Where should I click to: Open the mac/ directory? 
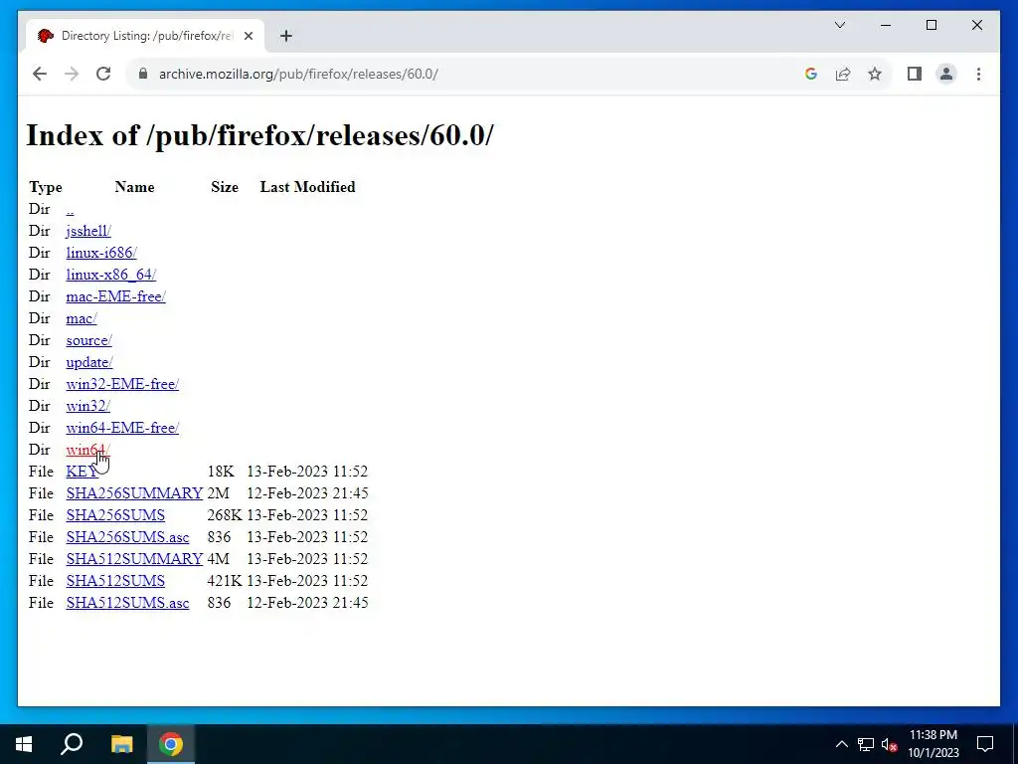[x=82, y=318]
